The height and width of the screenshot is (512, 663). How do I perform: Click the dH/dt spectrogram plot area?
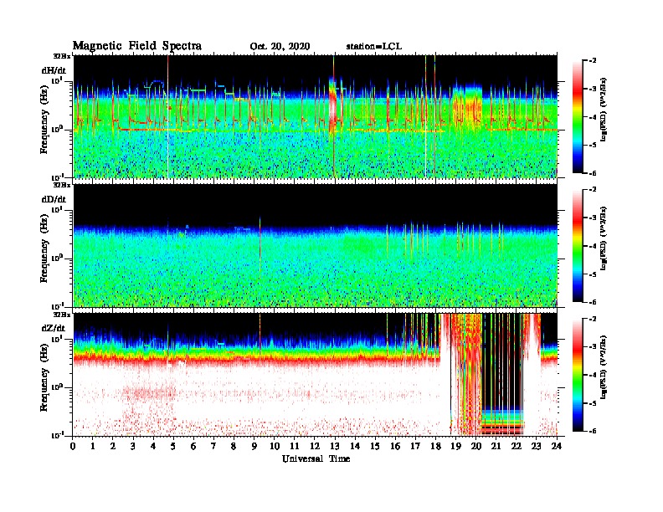(x=316, y=116)
